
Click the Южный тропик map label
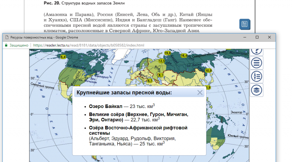tap(238, 136)
